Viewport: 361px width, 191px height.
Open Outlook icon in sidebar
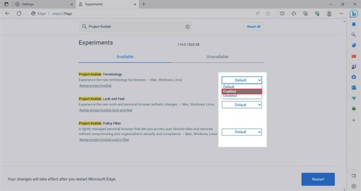click(x=354, y=87)
